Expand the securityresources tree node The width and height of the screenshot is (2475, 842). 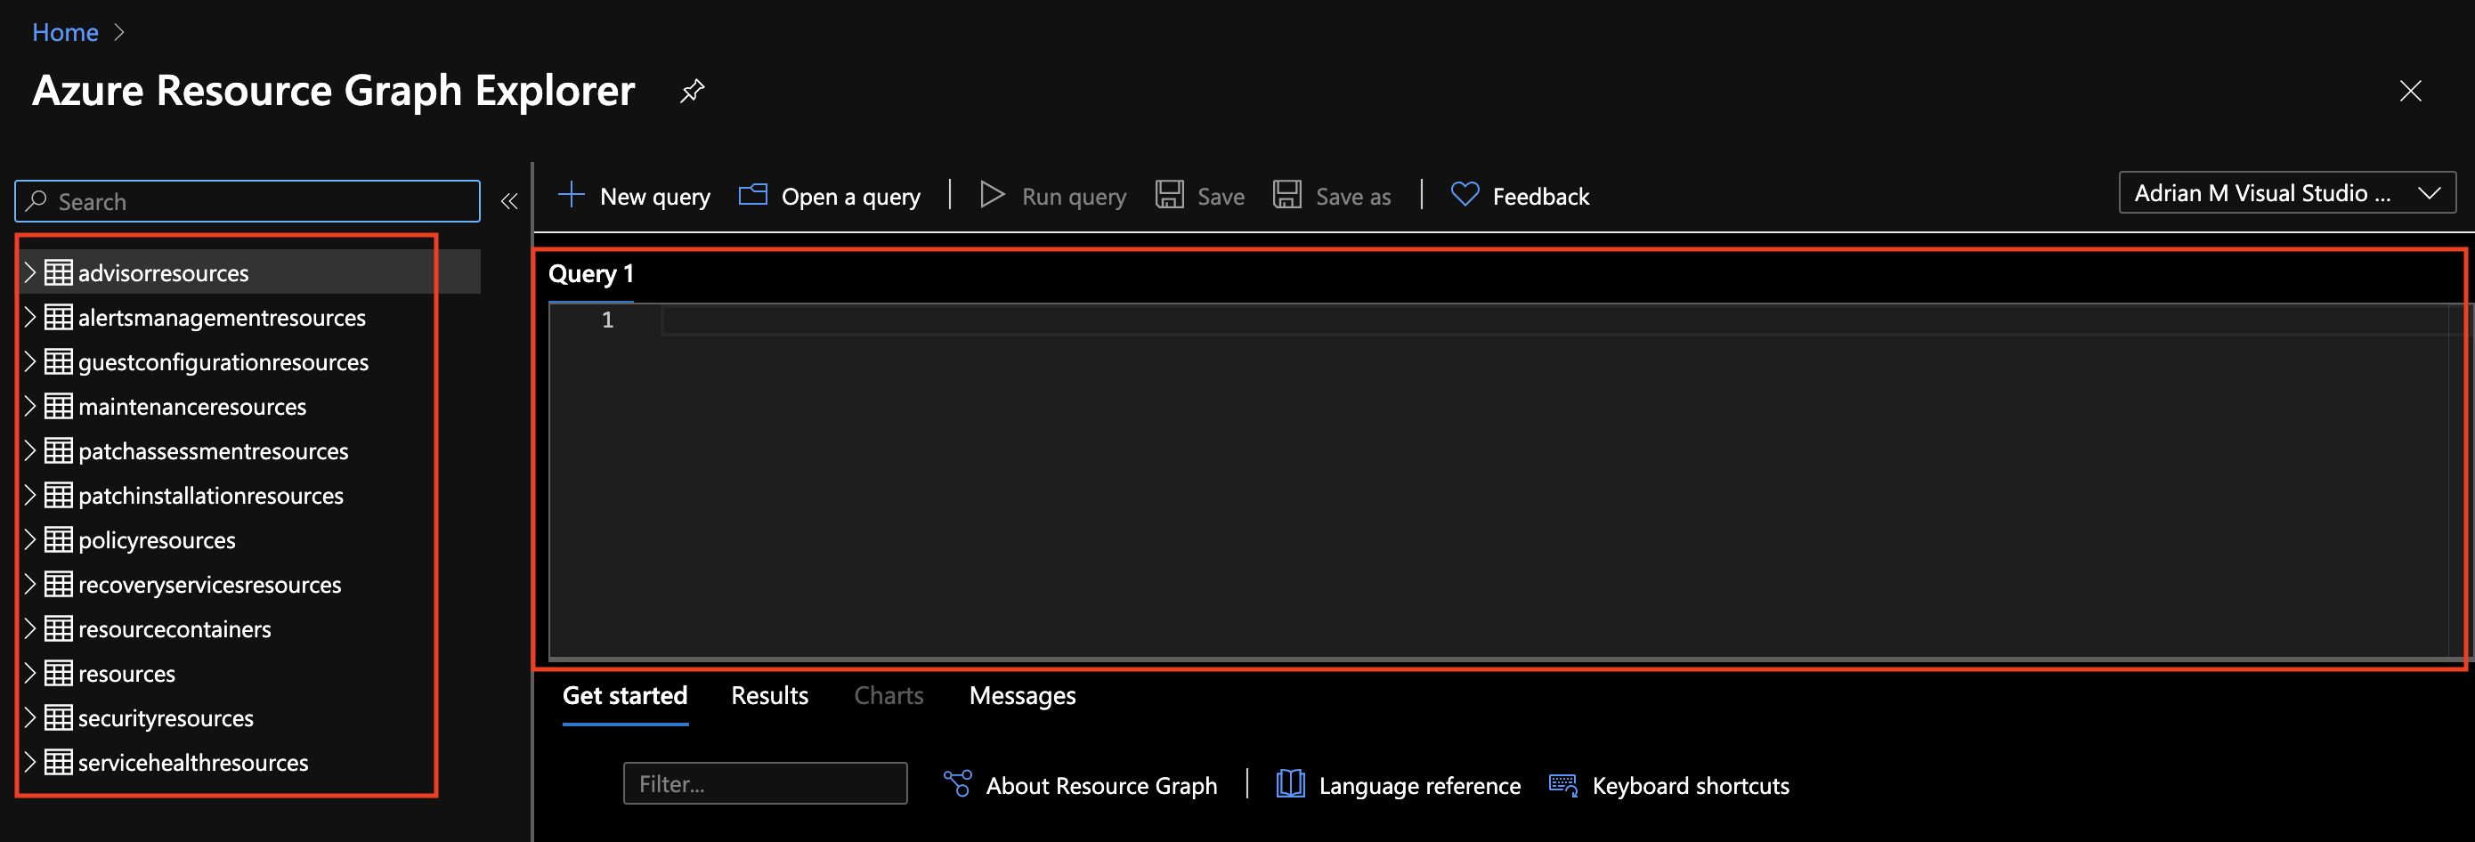[x=29, y=717]
